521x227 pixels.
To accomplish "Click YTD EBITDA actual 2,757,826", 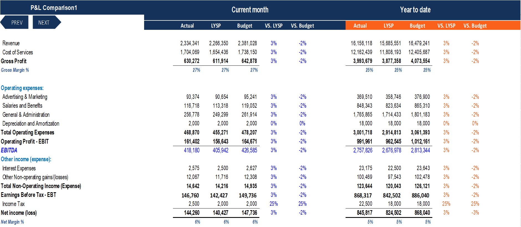I will tap(363, 150).
